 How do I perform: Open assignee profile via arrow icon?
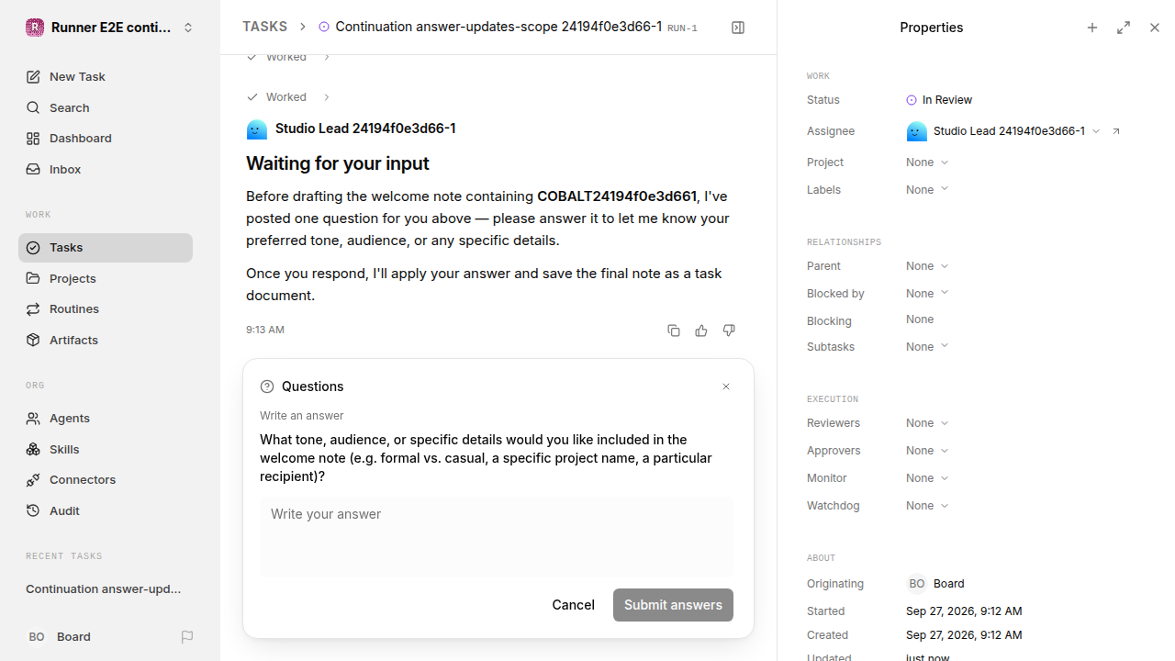[x=1116, y=131]
